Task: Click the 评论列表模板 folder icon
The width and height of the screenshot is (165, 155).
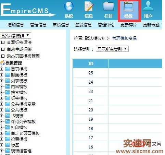Action: (8, 121)
